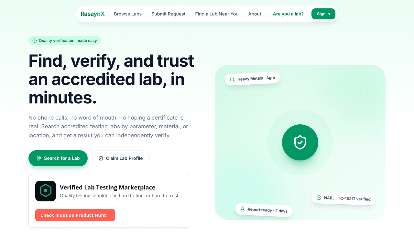Screen dimensions: 414x232
Task: Click the Claim Lab Profile button
Action: (121, 158)
